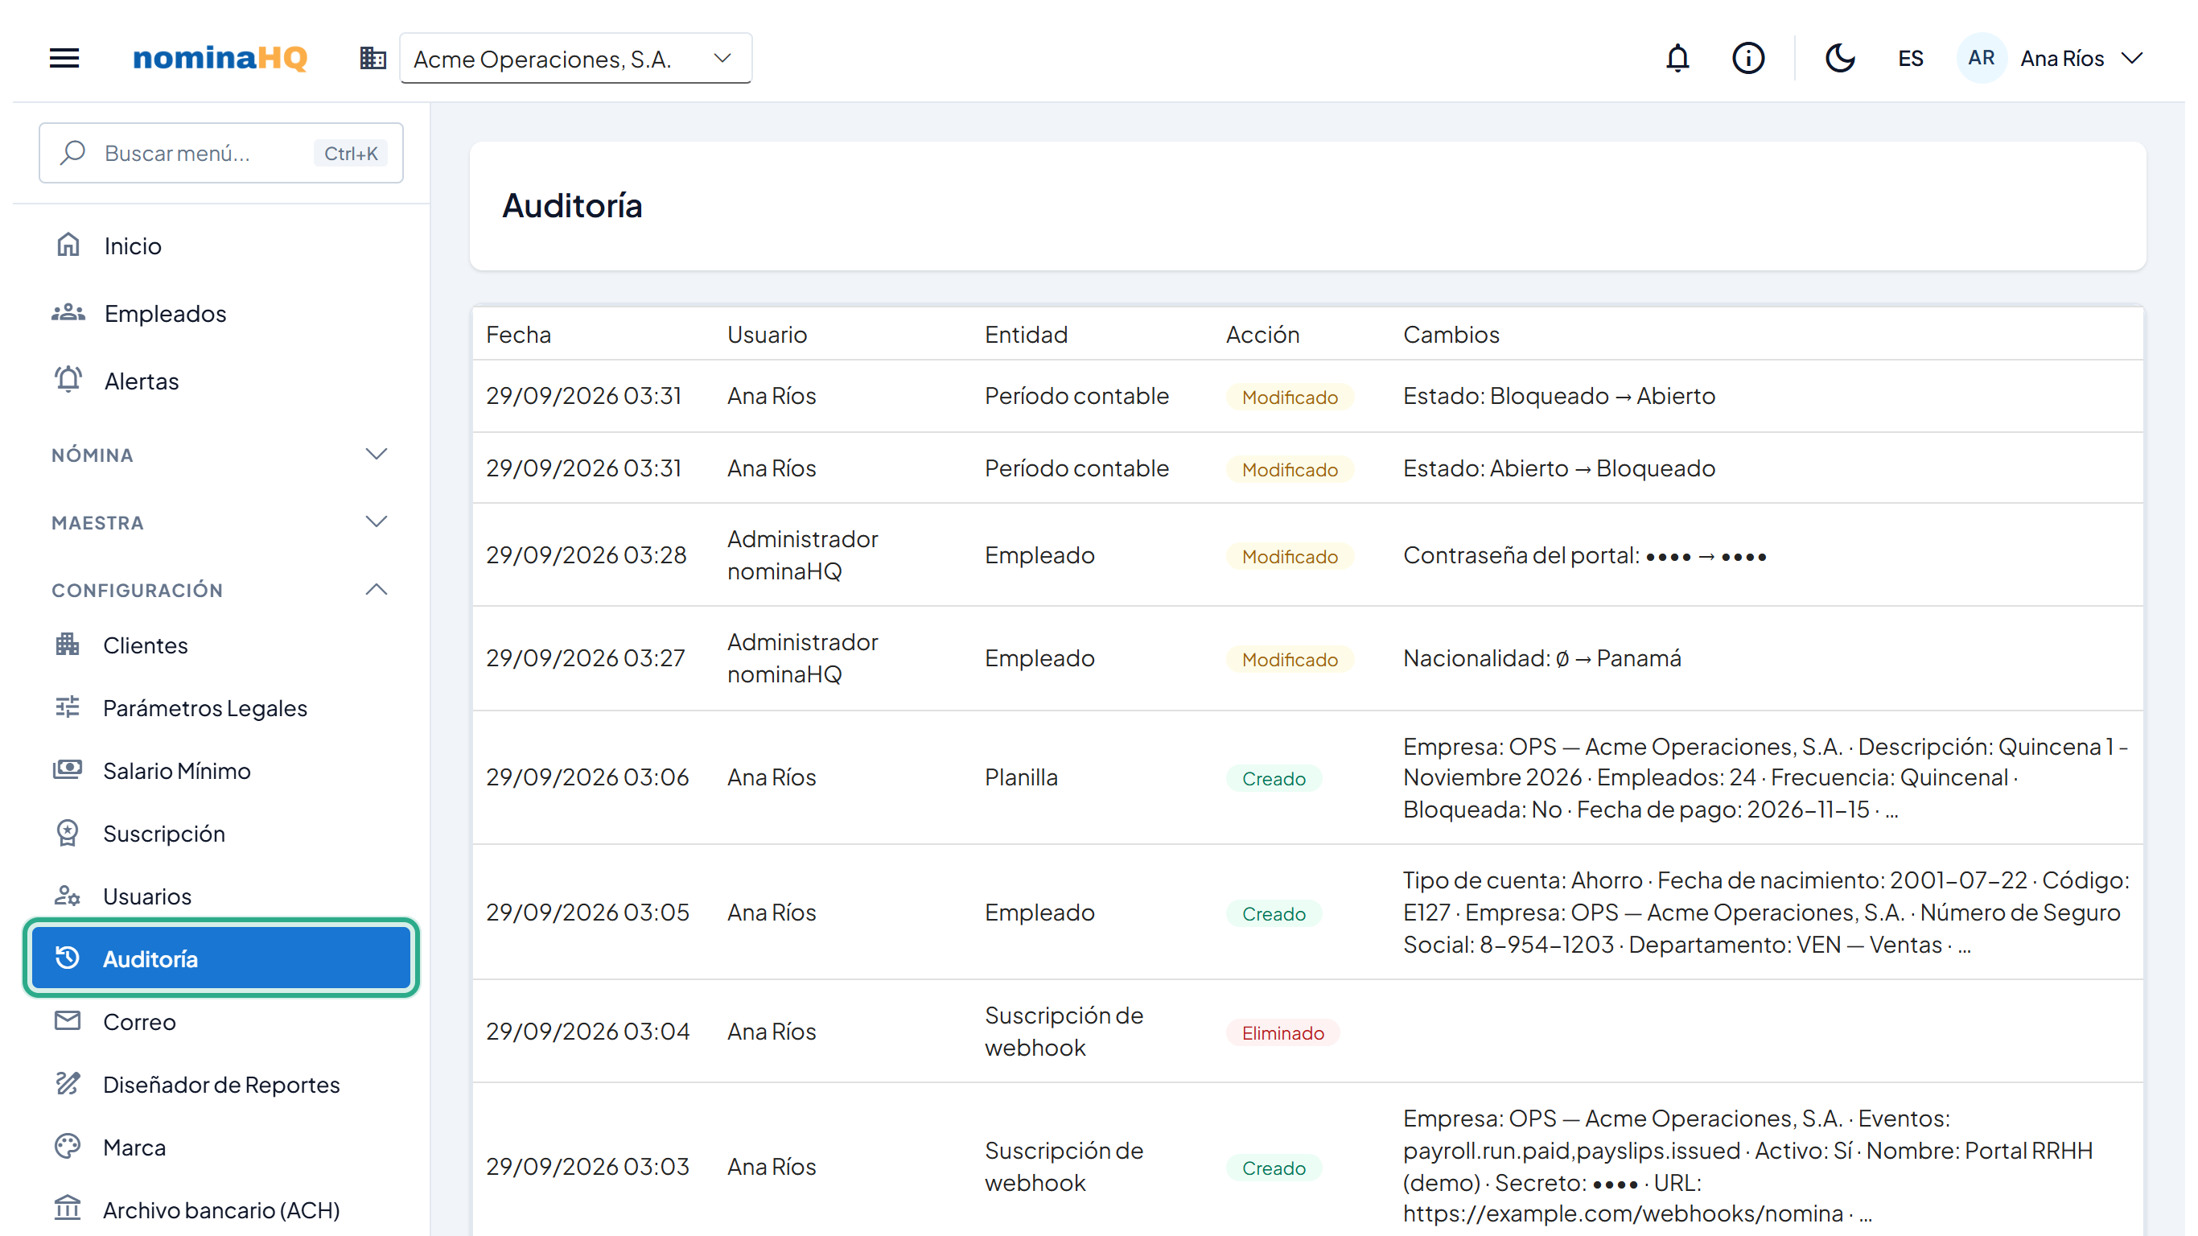Click the Salario Mínimo money icon

tap(68, 770)
